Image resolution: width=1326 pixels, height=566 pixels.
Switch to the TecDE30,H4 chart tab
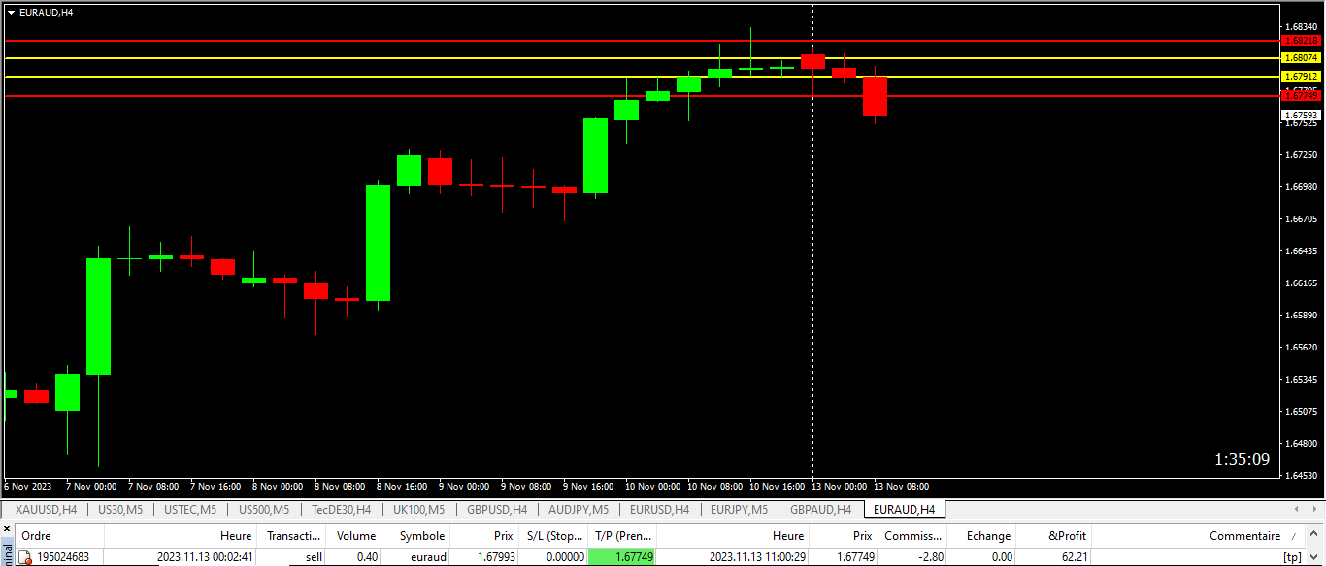point(341,509)
